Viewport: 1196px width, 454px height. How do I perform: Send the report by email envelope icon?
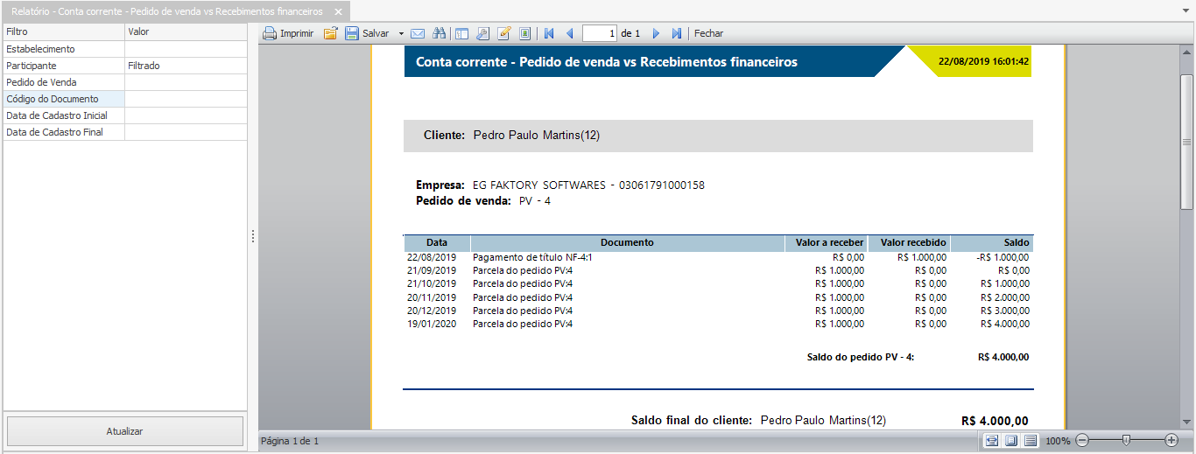(x=418, y=33)
